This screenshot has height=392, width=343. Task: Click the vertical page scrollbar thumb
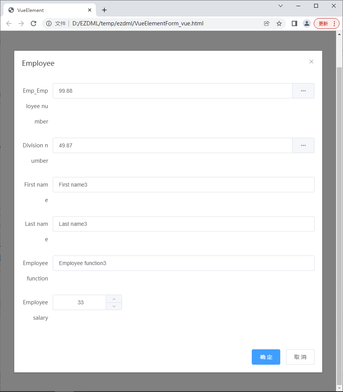tap(339, 225)
